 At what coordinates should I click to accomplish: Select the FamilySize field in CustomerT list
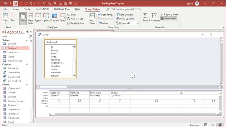point(55,60)
